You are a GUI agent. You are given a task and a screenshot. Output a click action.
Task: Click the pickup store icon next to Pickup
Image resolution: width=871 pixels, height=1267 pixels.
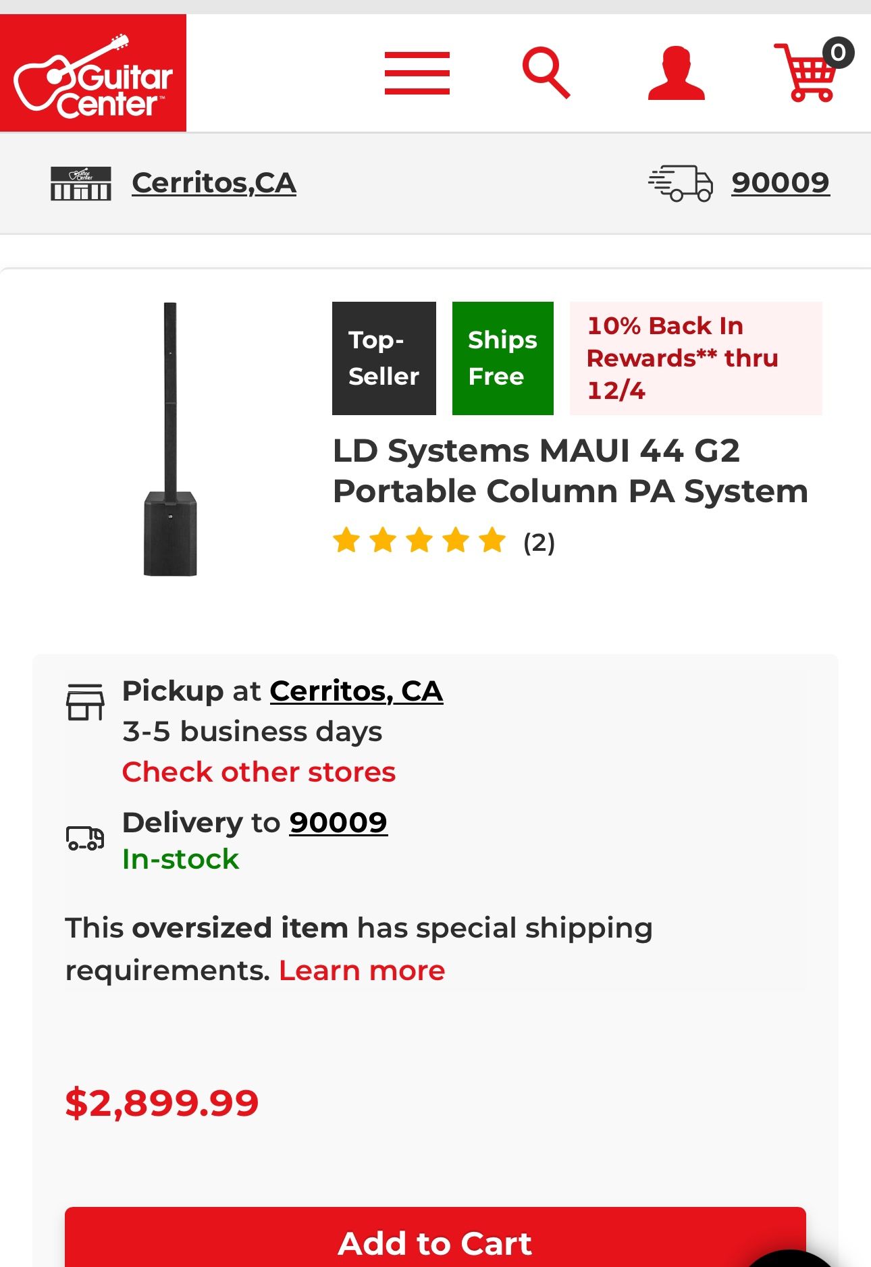(85, 701)
